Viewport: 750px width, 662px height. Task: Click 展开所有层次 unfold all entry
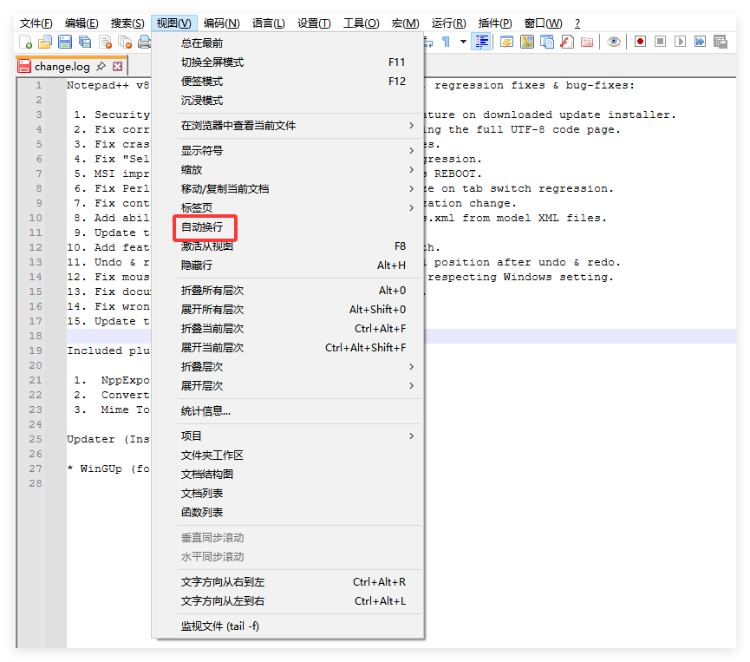pos(288,310)
